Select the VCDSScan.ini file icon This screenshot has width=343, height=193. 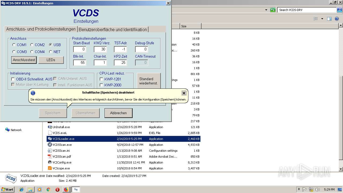coord(50,151)
